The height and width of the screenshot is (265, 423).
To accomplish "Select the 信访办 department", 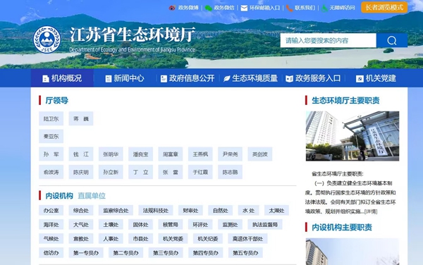I will tap(51, 253).
